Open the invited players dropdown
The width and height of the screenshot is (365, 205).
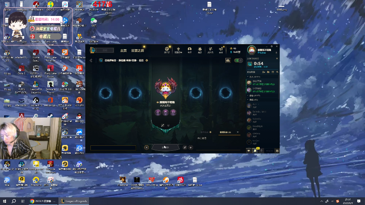tap(229, 132)
